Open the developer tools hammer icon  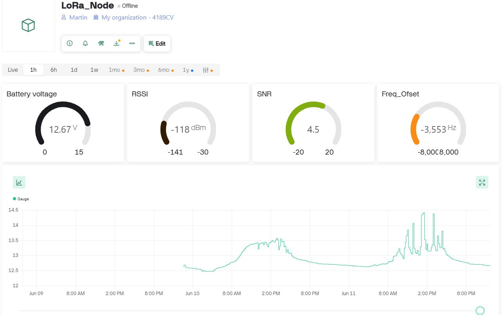click(x=101, y=43)
